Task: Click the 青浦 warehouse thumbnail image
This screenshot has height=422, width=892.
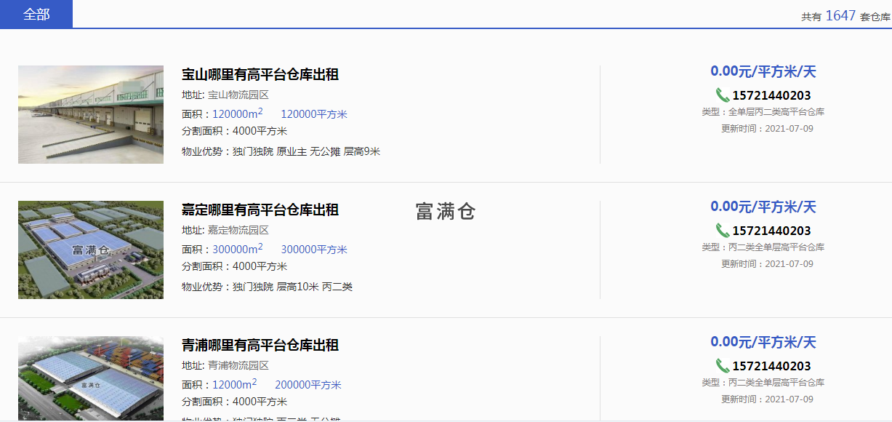Action: (x=91, y=378)
